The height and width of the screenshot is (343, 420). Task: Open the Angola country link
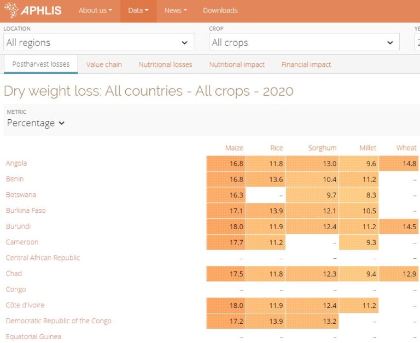pyautogui.click(x=16, y=163)
